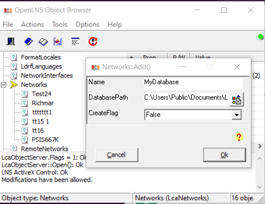Collapse the Networks tree node

pyautogui.click(x=3, y=85)
